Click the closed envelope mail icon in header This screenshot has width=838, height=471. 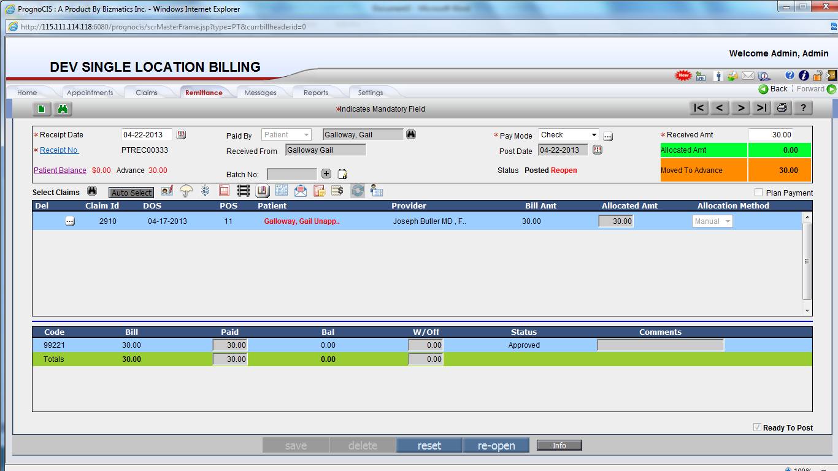(748, 76)
